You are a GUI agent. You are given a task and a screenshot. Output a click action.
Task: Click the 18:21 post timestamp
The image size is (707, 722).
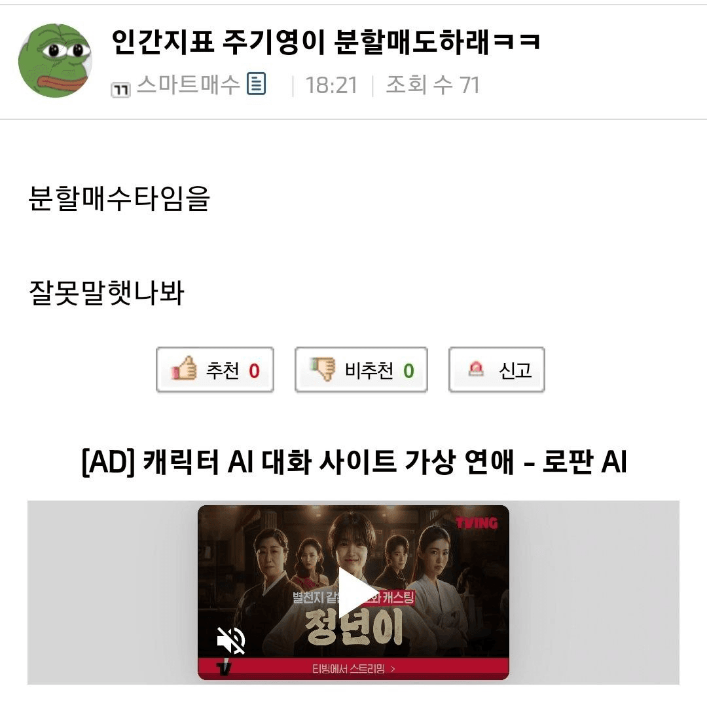click(x=331, y=85)
